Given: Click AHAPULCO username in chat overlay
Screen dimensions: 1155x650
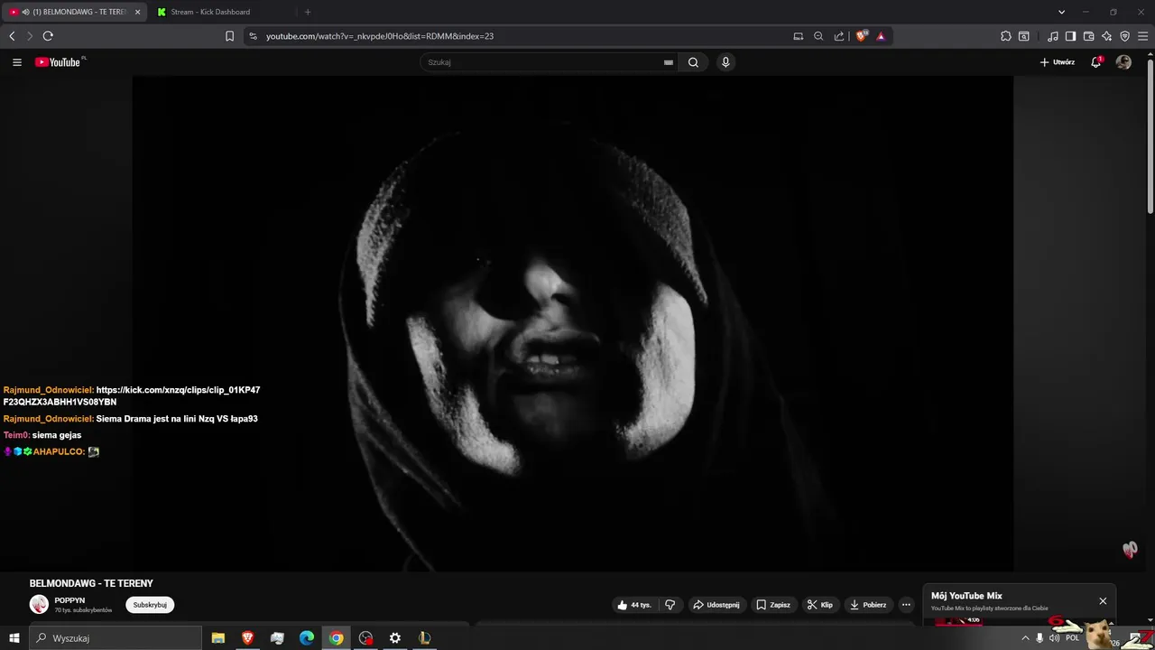Looking at the screenshot, I should tap(59, 451).
